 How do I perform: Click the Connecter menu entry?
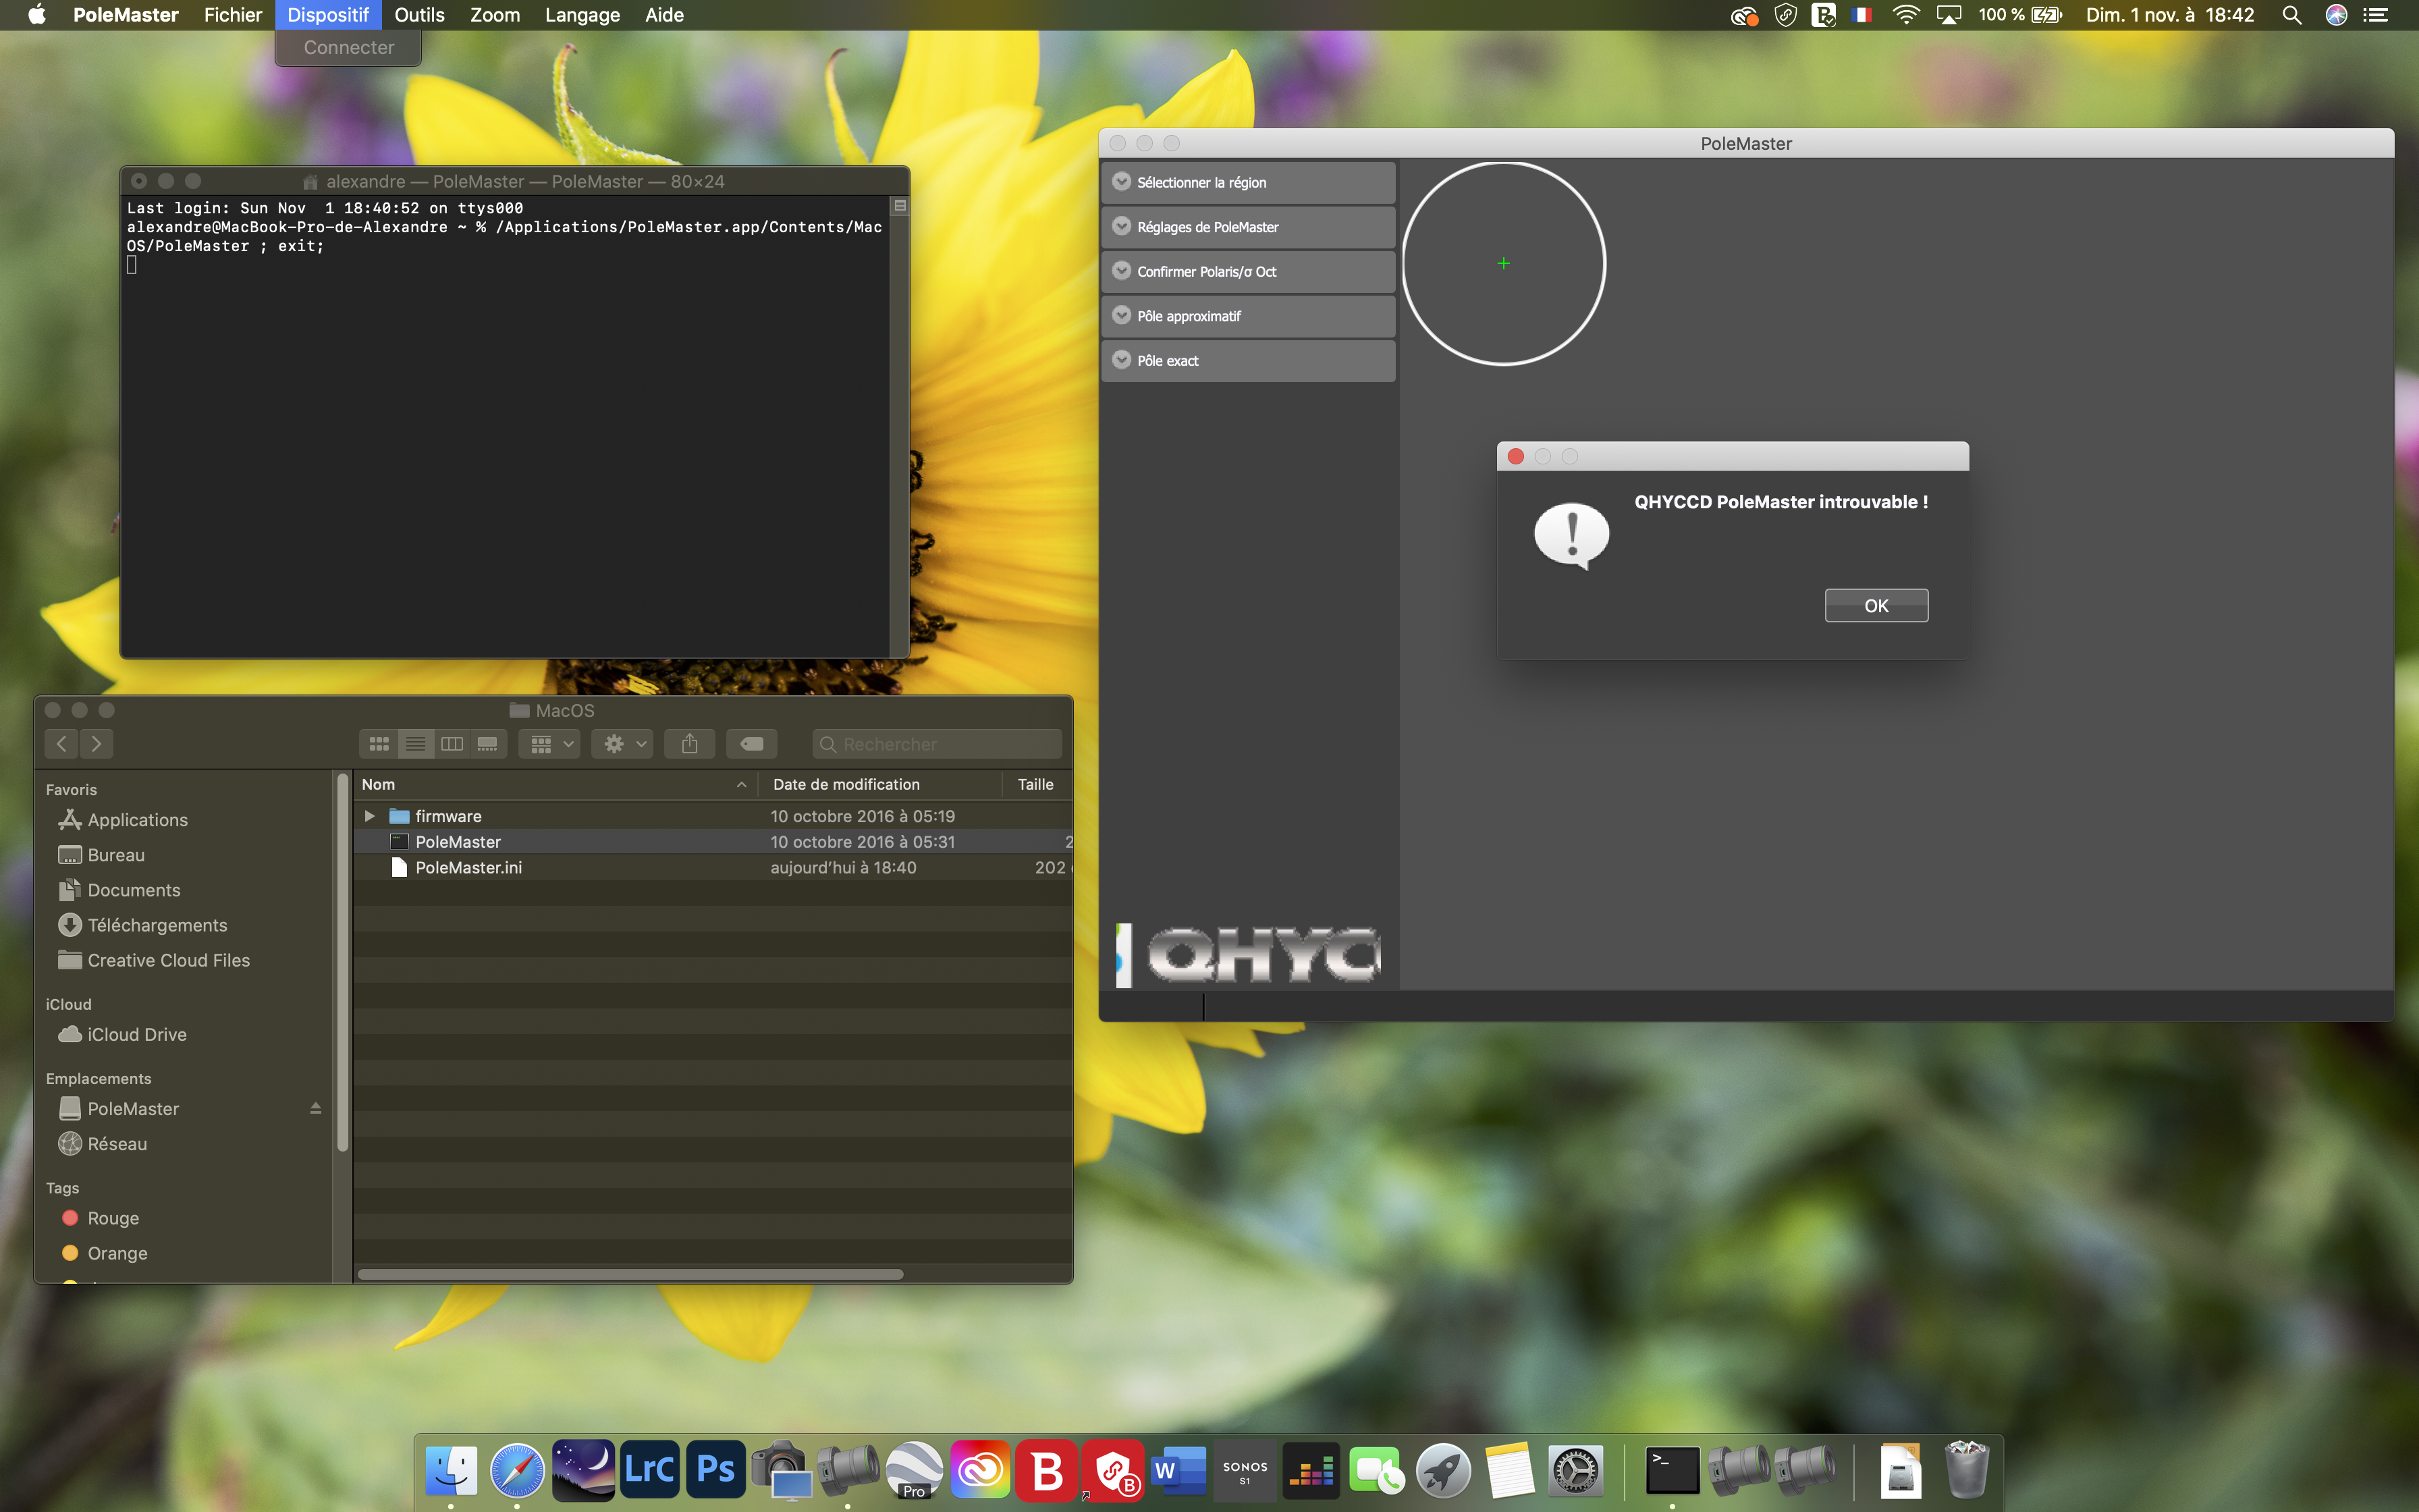[x=348, y=47]
